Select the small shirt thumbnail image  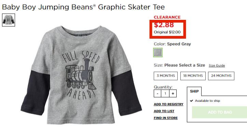(9, 20)
